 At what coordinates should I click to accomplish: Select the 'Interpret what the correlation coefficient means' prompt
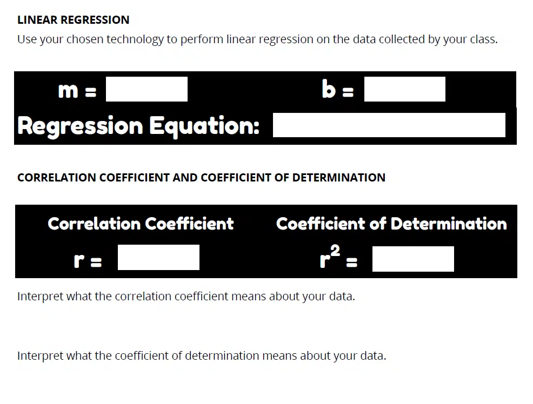click(186, 297)
